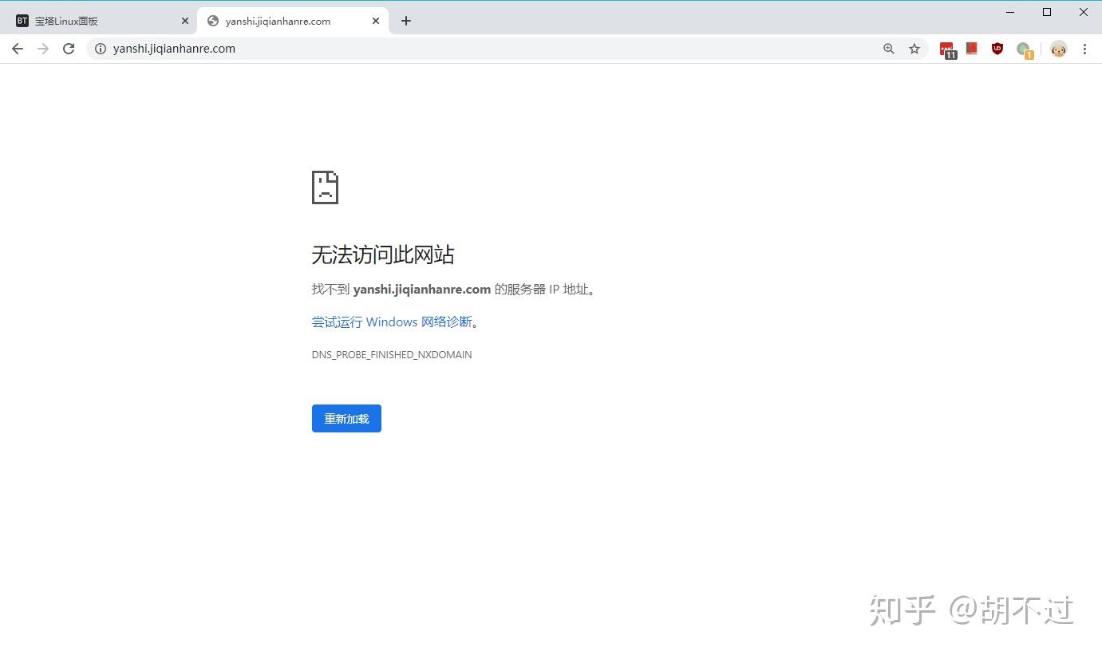The width and height of the screenshot is (1102, 655).
Task: Go forward with the forward arrow
Action: pyautogui.click(x=43, y=49)
